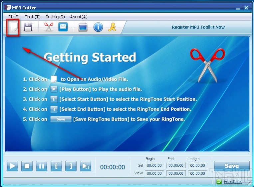Screen dimensions: 254x187
Task: Click the end bracket icon in step 4
Action: 54,109
